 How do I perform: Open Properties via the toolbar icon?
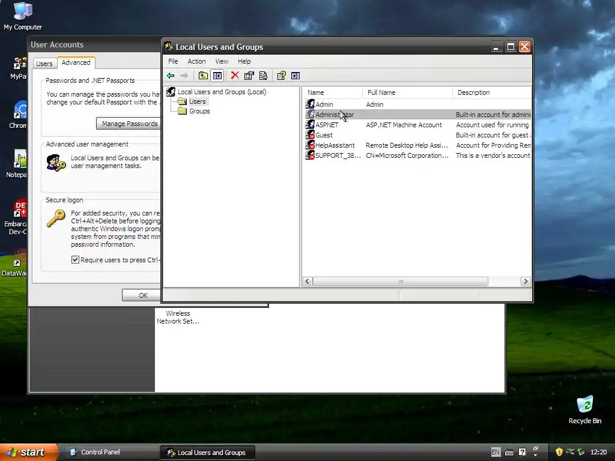249,76
